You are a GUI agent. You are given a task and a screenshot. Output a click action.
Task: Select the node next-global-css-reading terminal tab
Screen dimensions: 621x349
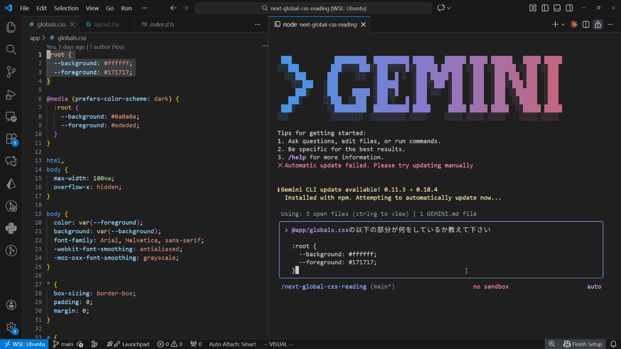(320, 24)
